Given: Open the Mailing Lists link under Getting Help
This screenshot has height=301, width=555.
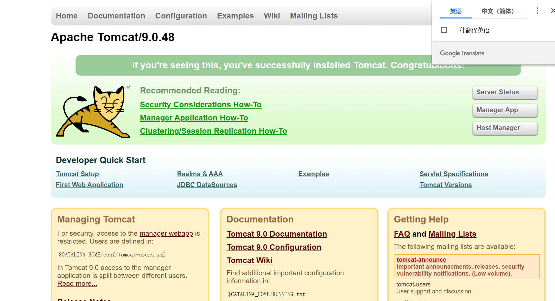Looking at the screenshot, I should (x=452, y=234).
